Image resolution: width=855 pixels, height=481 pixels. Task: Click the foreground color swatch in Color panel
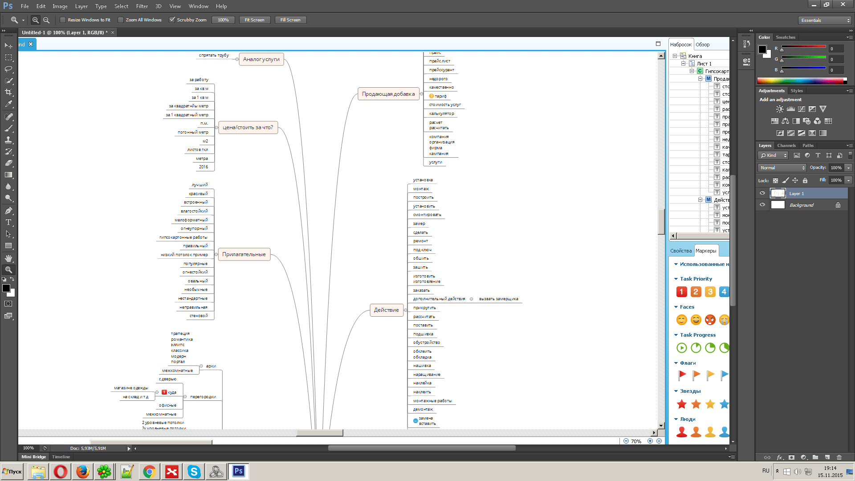(x=762, y=49)
